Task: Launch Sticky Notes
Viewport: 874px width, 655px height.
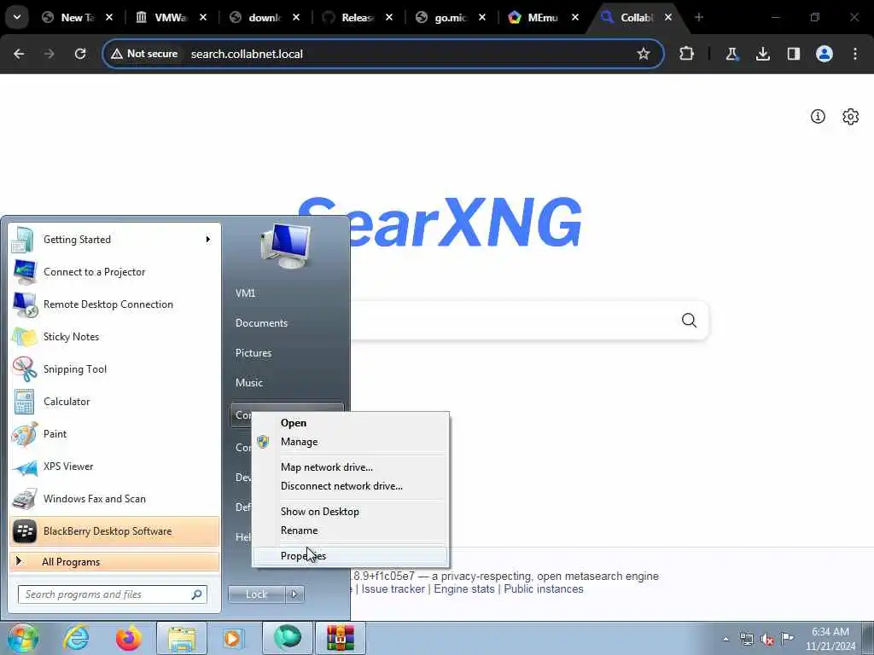Action: (x=114, y=336)
